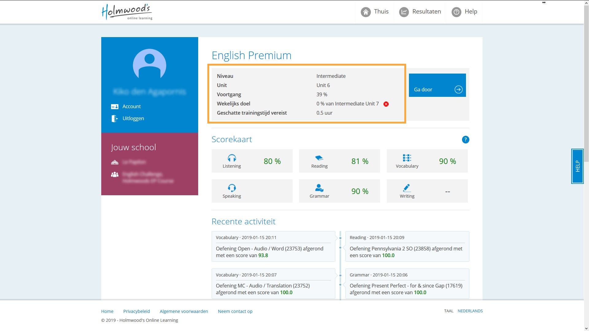
Task: Click the Vocabulary grid icon
Action: [407, 158]
